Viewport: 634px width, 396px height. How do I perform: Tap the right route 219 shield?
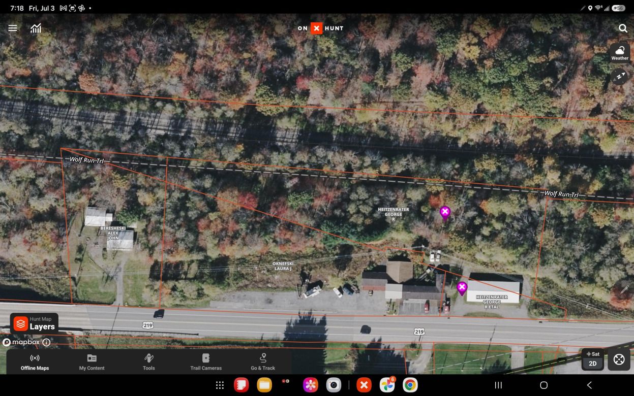418,332
